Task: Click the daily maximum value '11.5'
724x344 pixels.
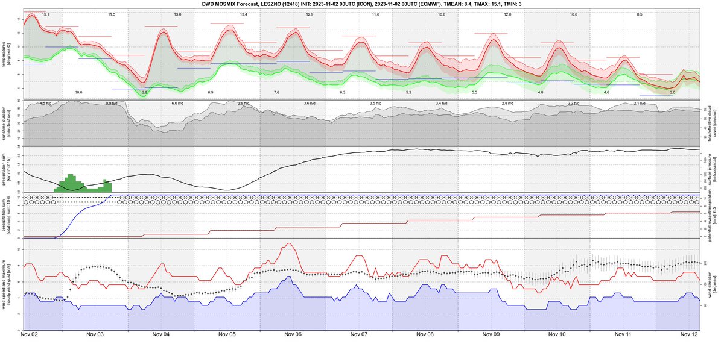Action: coord(112,14)
